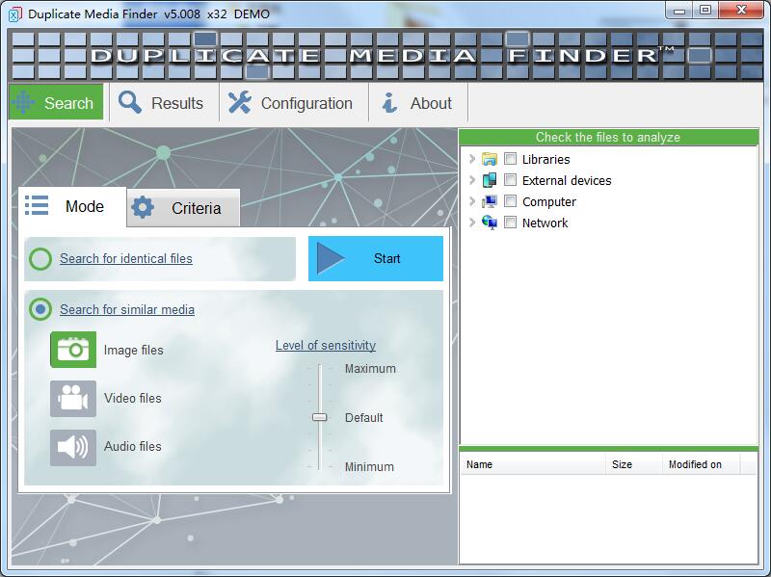Viewport: 771px width, 577px height.
Task: Click the Video files label
Action: click(x=133, y=398)
